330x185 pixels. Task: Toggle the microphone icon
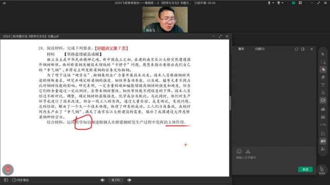point(269,3)
